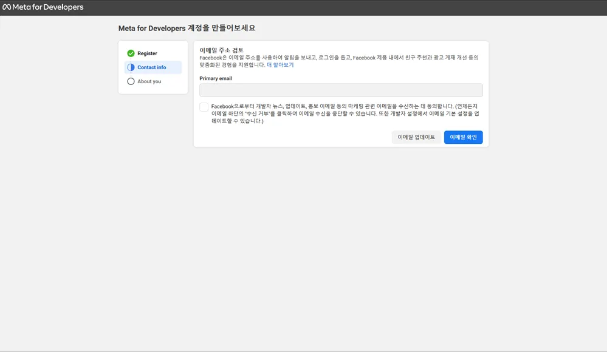Viewport: 607px width, 352px height.
Task: Click the blue 이메일 확인 button
Action: (464, 137)
